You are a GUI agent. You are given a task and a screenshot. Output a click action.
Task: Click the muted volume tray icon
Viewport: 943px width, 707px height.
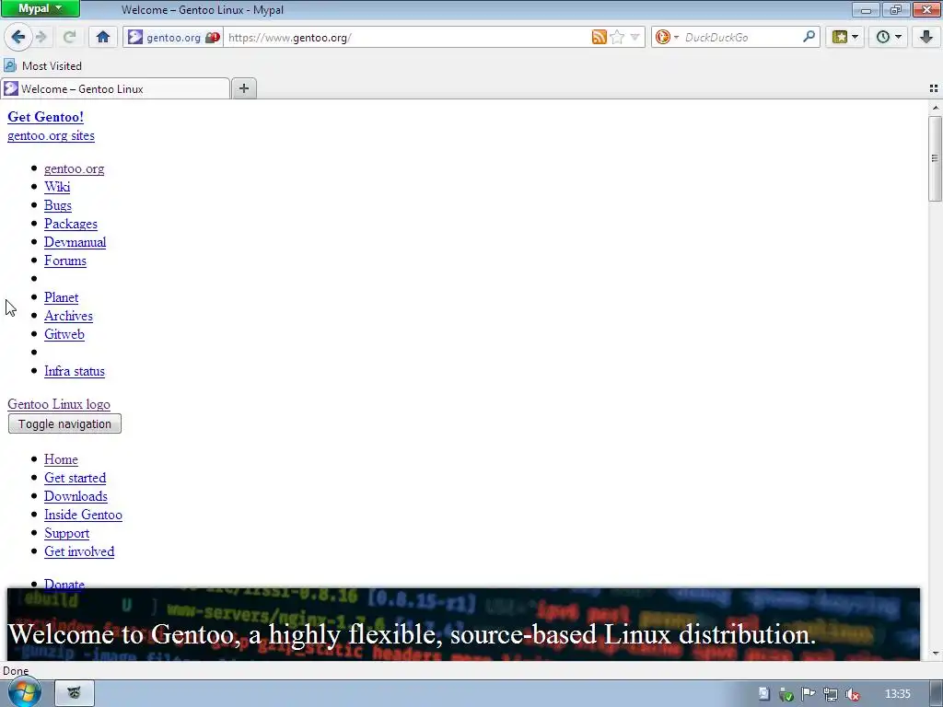click(852, 694)
